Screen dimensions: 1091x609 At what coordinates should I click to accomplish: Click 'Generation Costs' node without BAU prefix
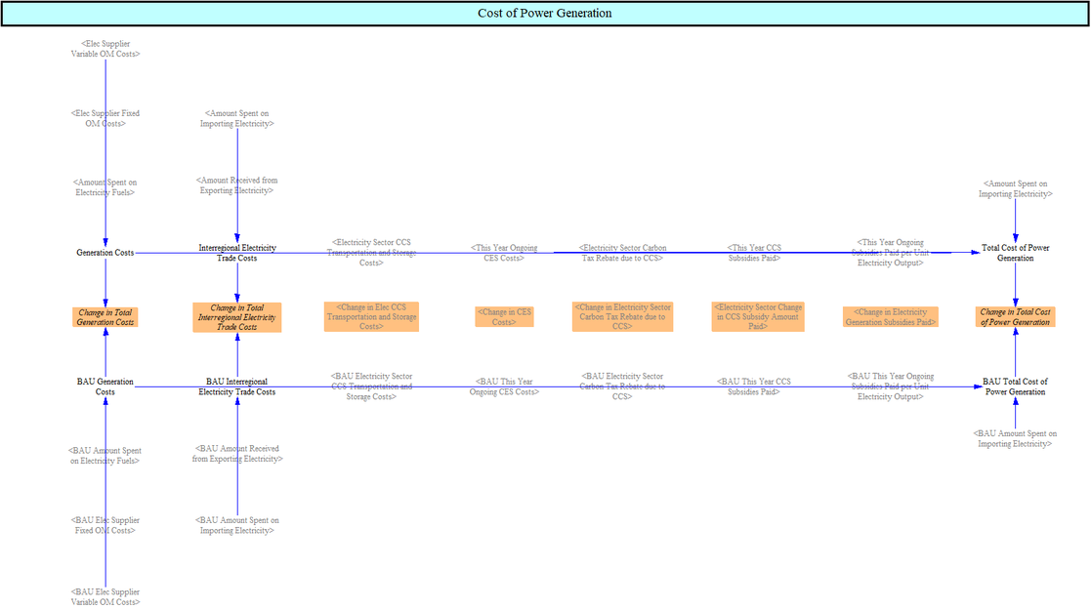tap(105, 253)
